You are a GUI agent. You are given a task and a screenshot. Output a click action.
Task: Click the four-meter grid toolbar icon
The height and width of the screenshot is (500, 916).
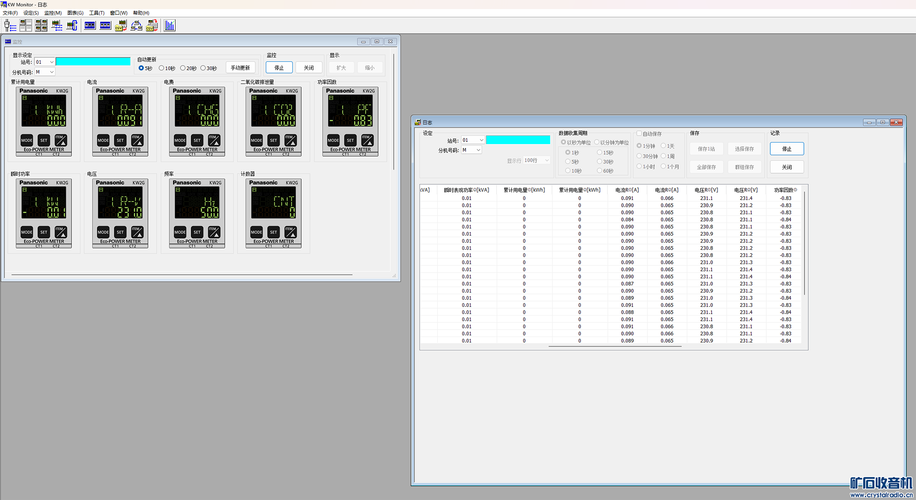[x=41, y=26]
